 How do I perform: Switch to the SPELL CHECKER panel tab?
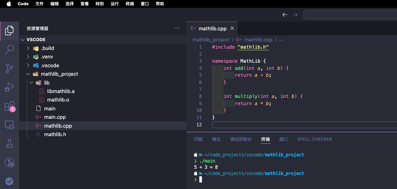pyautogui.click(x=314, y=139)
